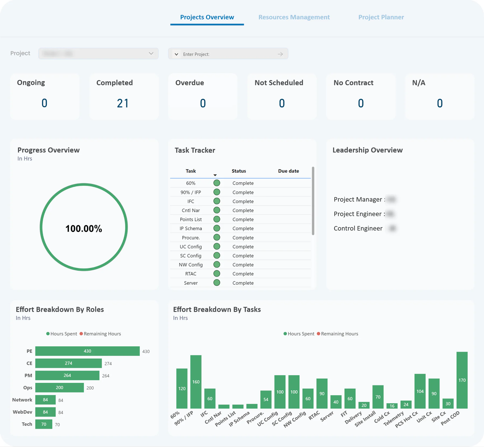Click sort arrow under Task column header

coord(215,175)
